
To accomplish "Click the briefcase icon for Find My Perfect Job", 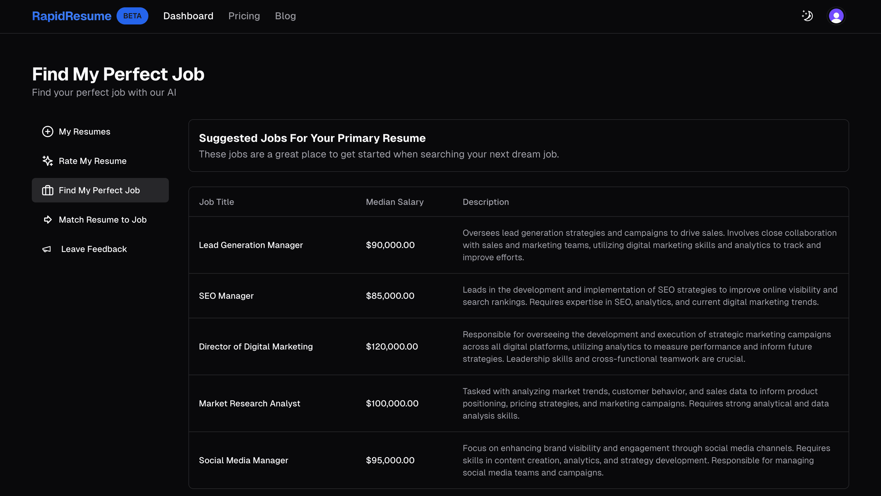I will pyautogui.click(x=47, y=190).
